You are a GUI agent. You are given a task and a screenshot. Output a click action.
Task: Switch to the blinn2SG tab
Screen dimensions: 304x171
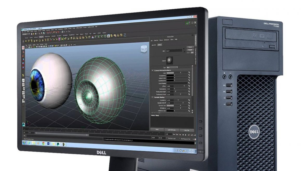coord(154,45)
